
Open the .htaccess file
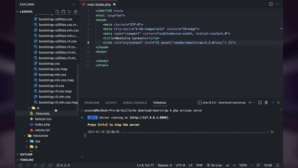tap(42, 113)
